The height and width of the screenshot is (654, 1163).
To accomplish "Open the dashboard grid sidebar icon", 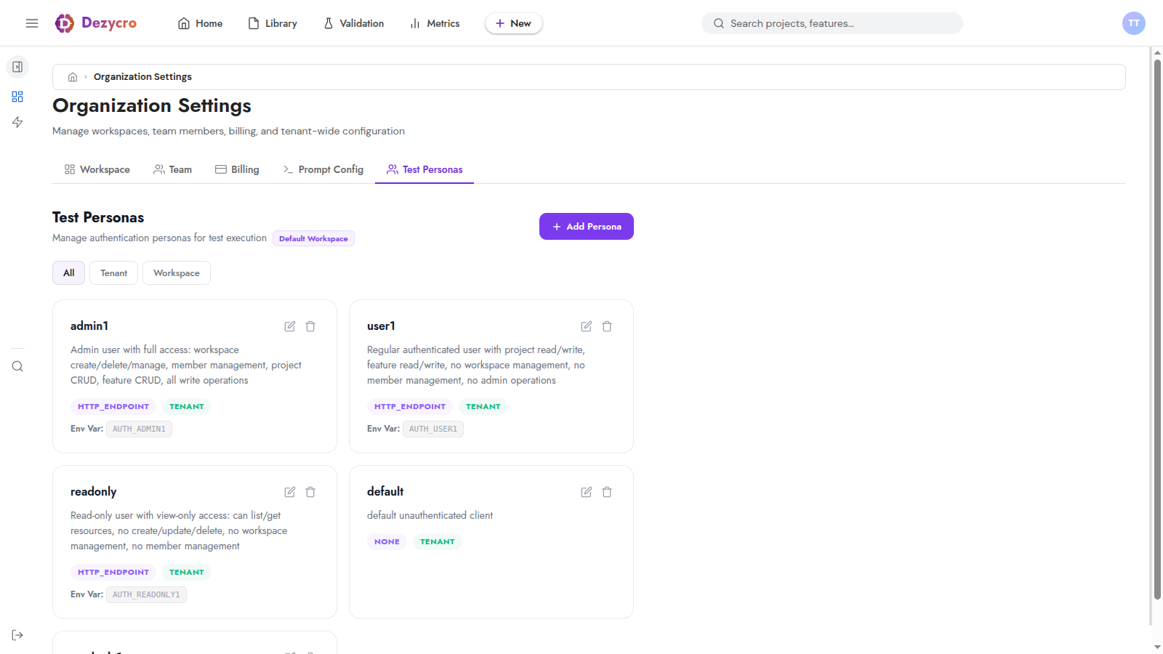I will (17, 97).
